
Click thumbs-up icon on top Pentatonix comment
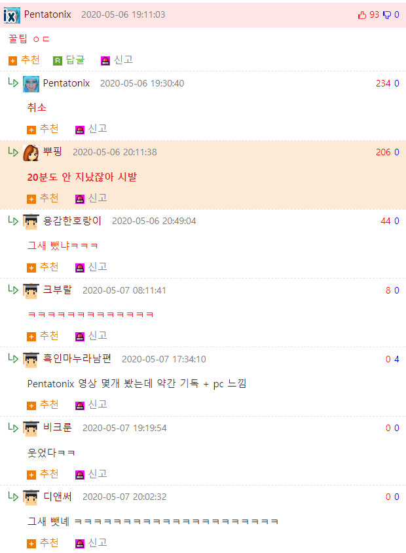362,15
